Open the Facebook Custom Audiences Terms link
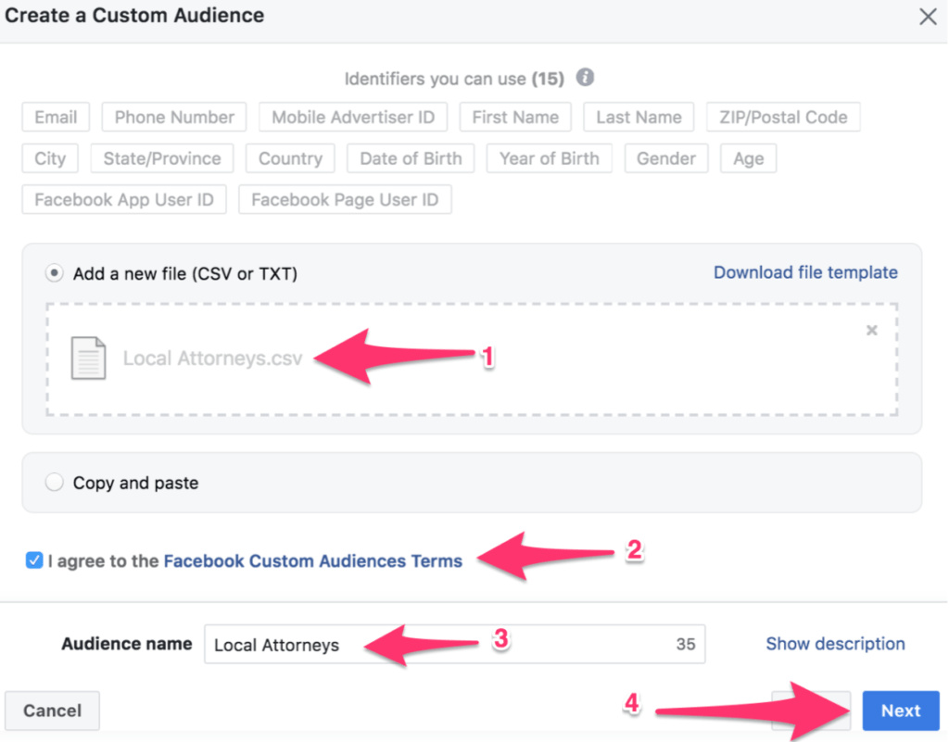This screenshot has width=949, height=742. (312, 560)
